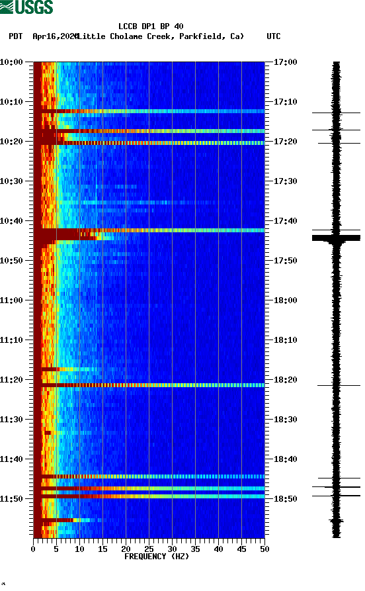365x591 pixels.
Task: Click the broadband spectrogram band near 18:21 UTC
Action: [x=149, y=385]
